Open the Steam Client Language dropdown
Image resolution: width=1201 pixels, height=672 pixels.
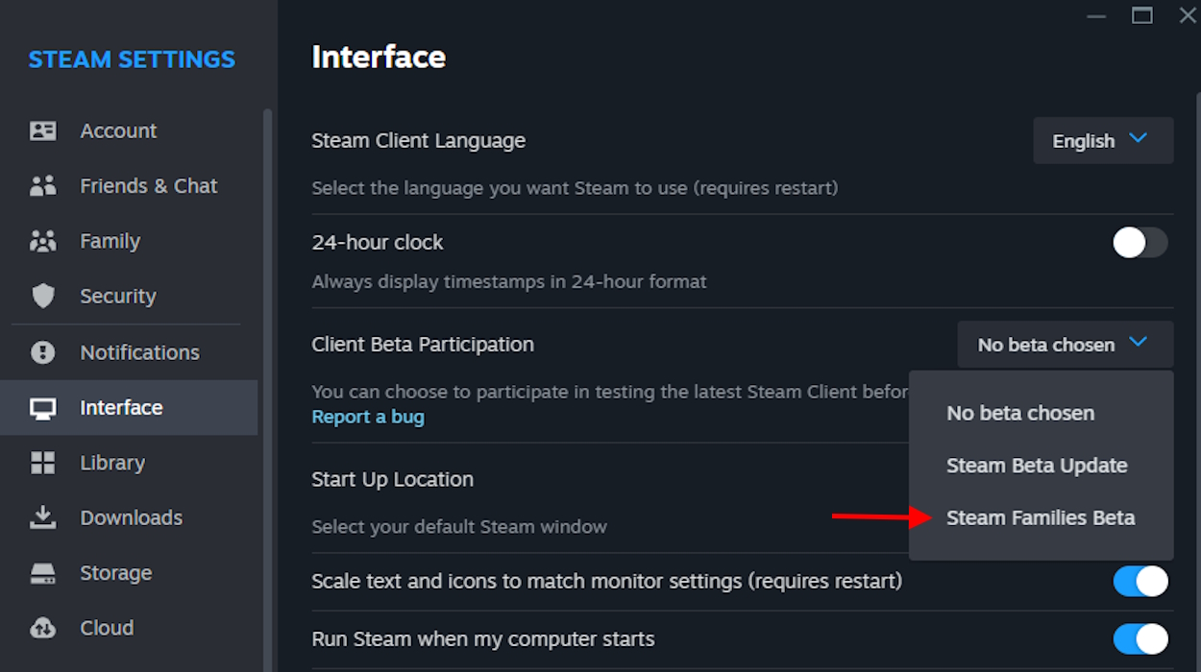click(1102, 140)
